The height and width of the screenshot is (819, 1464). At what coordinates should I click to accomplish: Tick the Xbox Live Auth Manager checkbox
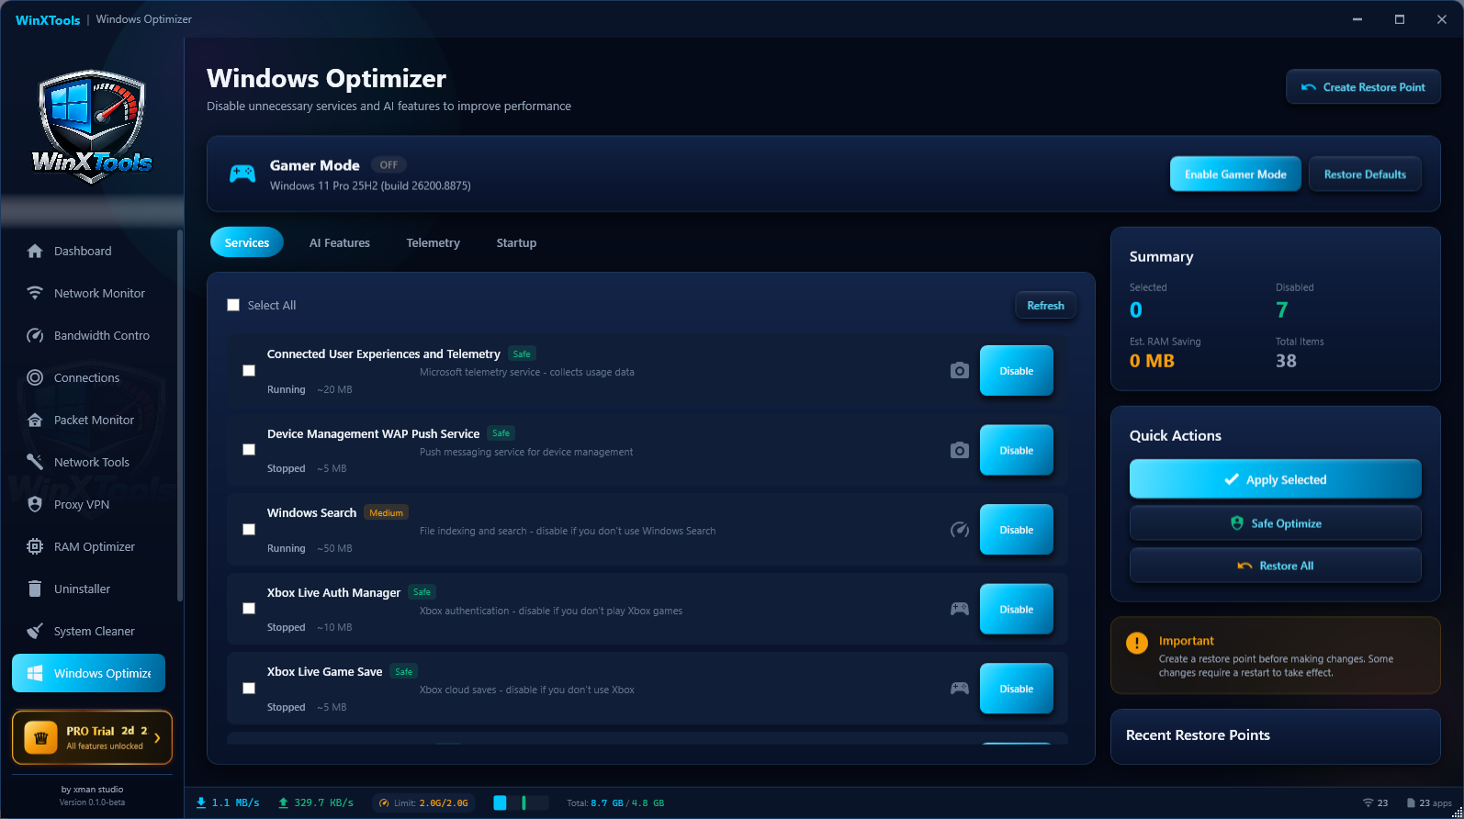(x=249, y=609)
